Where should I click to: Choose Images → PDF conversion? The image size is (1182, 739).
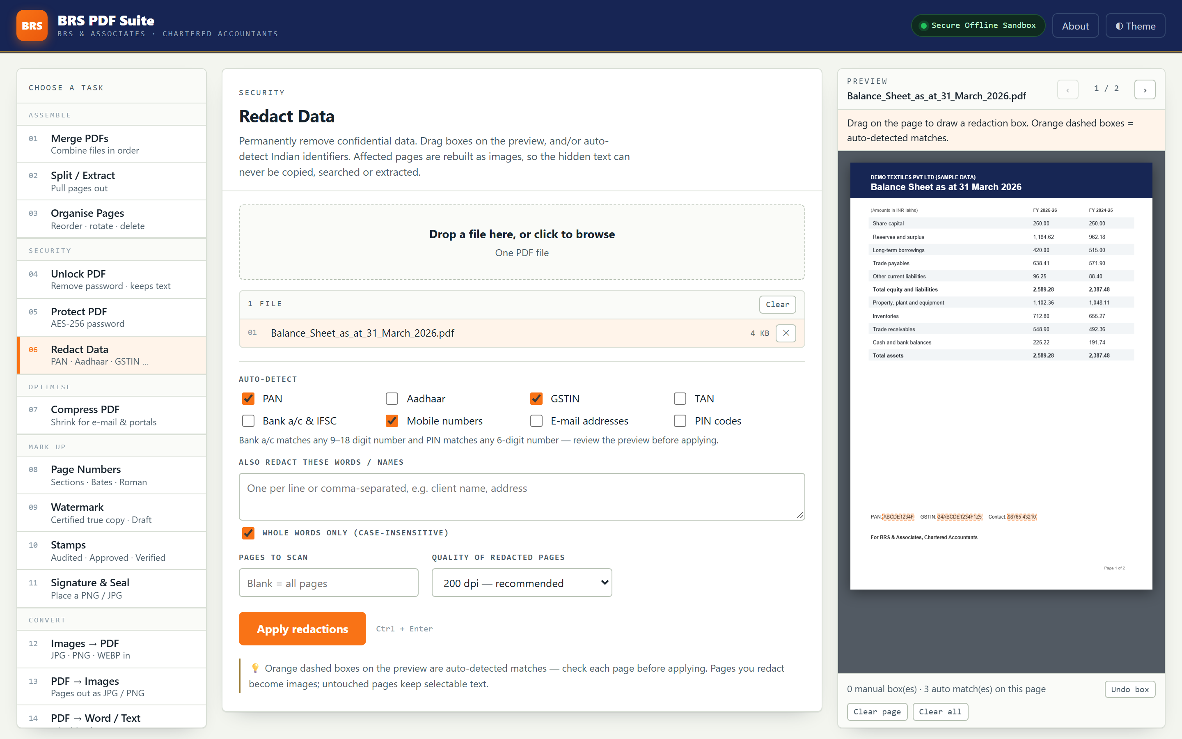[x=112, y=649]
